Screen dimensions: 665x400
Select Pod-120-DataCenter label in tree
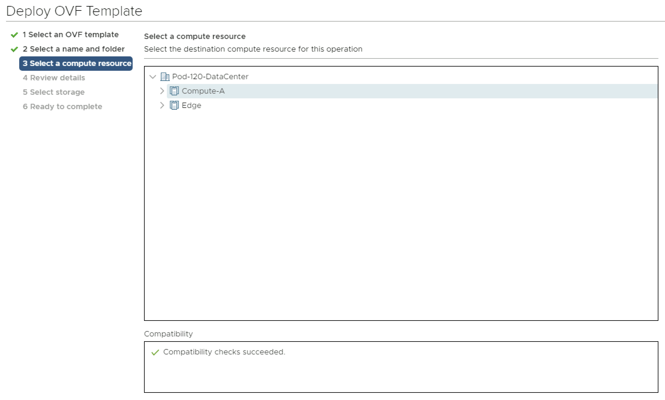tap(210, 77)
